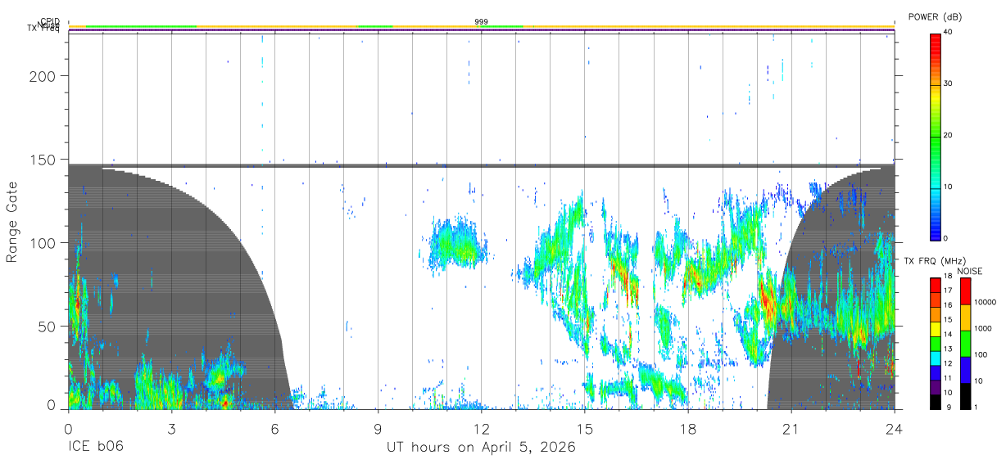Click the 10000 label on noise scale
The image size is (1006, 464).
[x=984, y=302]
